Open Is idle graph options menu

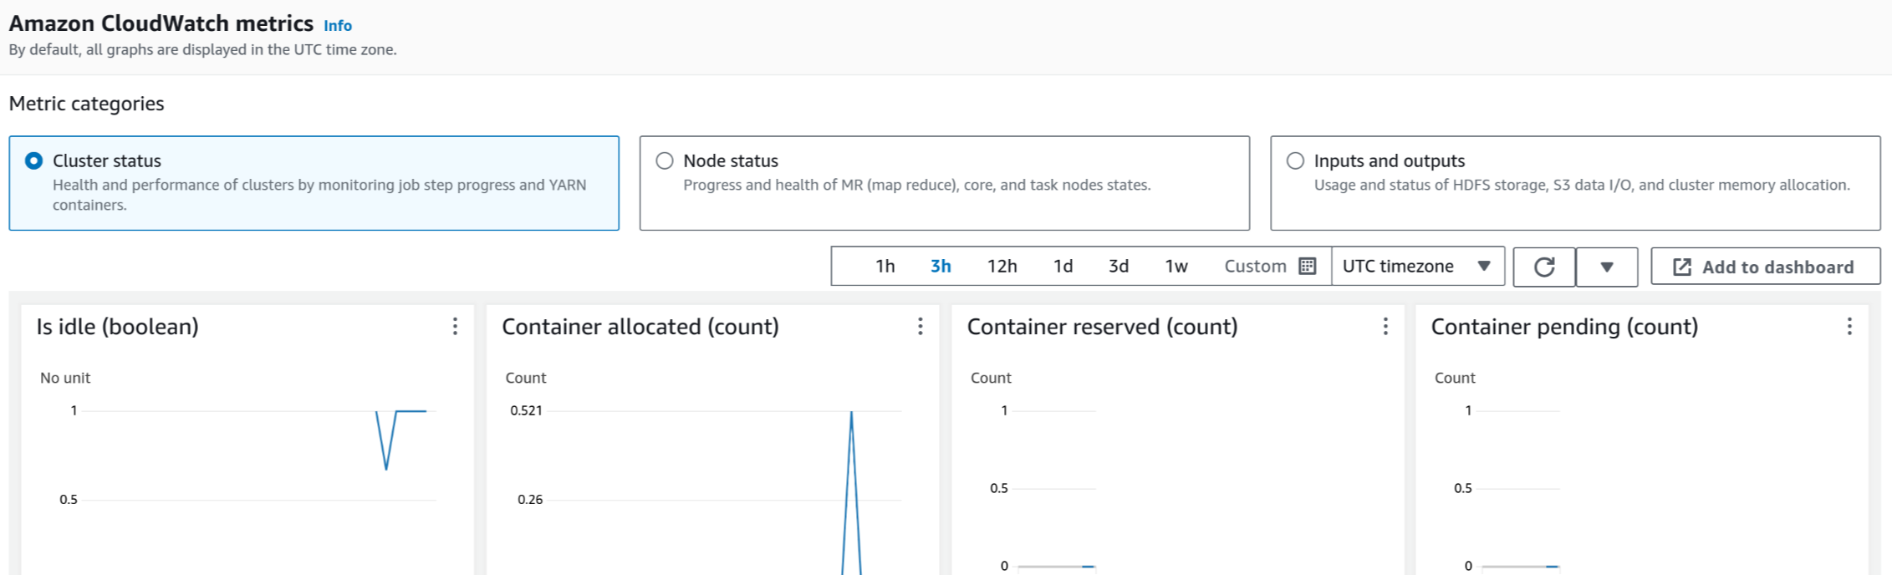pos(455,326)
